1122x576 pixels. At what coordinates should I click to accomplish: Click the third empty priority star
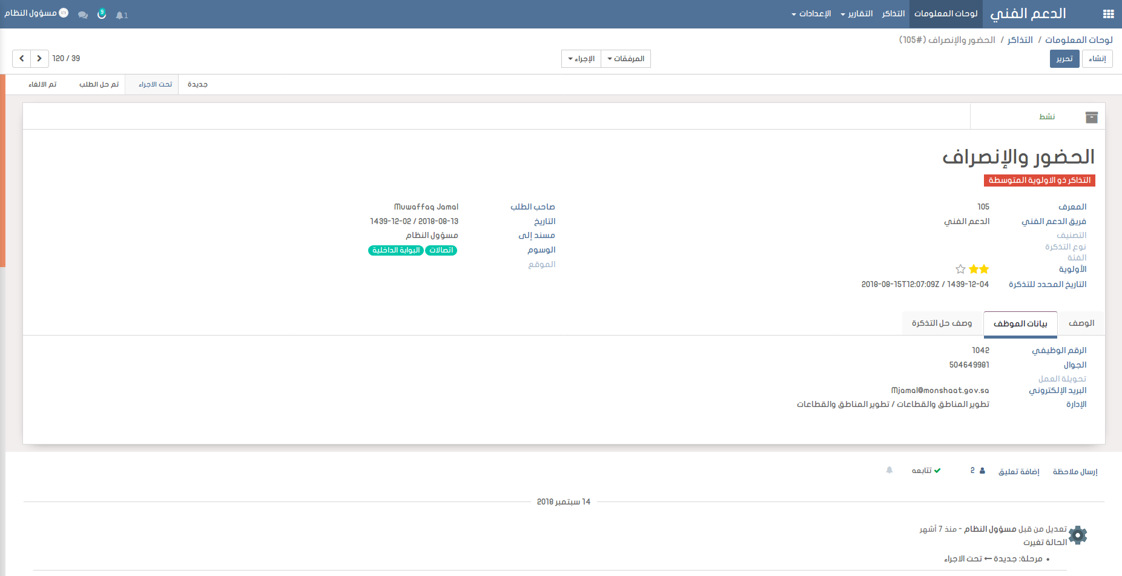pyautogui.click(x=960, y=269)
